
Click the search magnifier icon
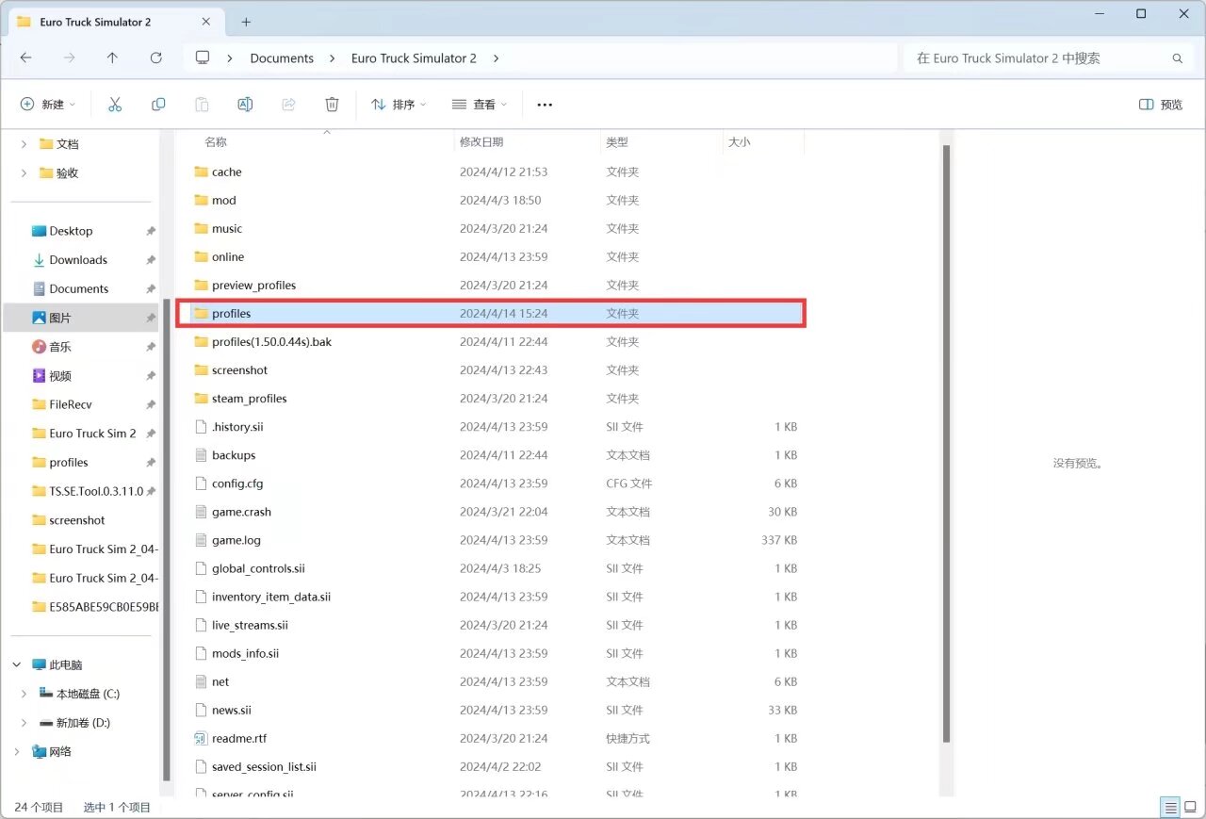point(1177,58)
